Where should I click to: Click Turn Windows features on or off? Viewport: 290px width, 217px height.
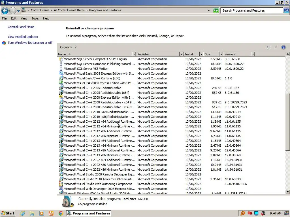30,43
